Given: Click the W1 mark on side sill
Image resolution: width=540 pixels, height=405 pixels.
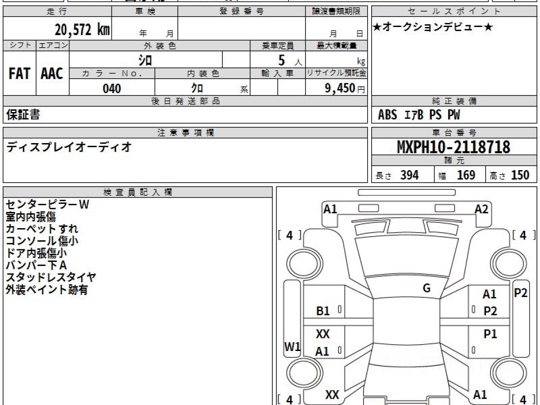Looking at the screenshot, I should (292, 346).
